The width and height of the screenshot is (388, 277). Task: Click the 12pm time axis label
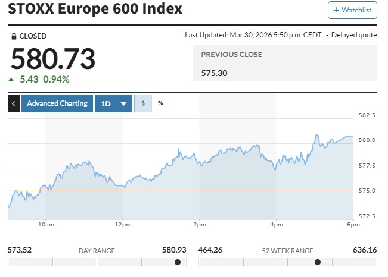(123, 225)
